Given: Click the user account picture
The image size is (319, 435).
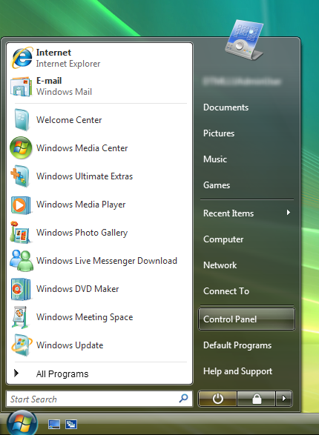Looking at the screenshot, I should point(244,40).
